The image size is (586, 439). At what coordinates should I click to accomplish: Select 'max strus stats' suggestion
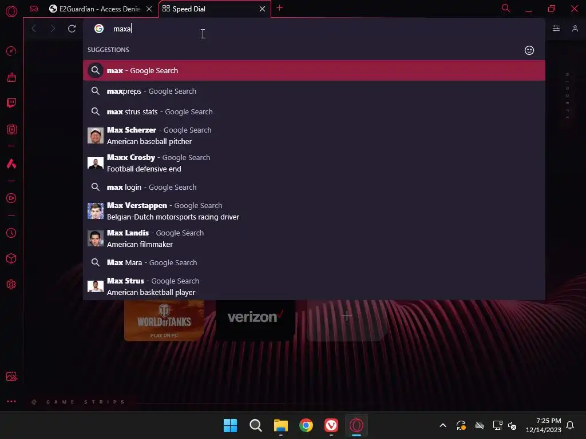coord(314,111)
